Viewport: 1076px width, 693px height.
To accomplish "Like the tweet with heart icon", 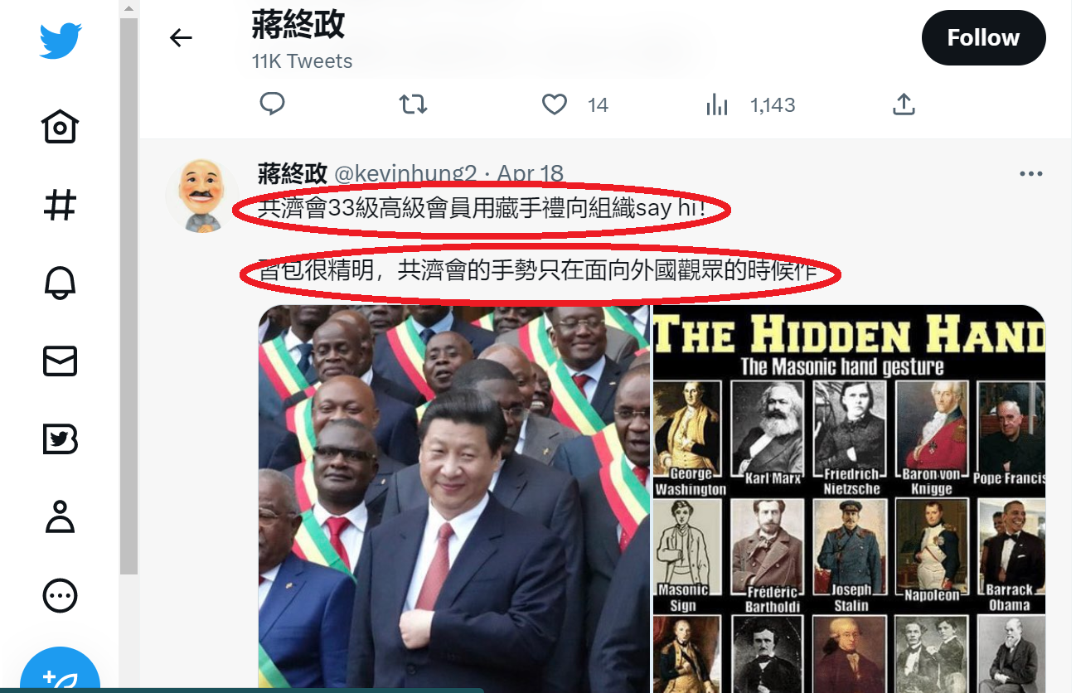I will tap(554, 104).
